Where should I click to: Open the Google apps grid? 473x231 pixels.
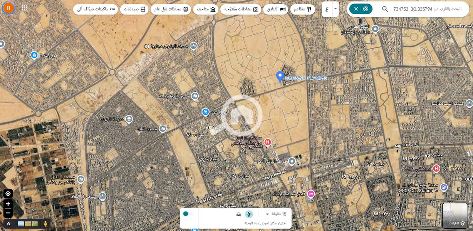[x=24, y=8]
